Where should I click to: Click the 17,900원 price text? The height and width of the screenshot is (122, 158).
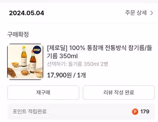[x=59, y=75]
